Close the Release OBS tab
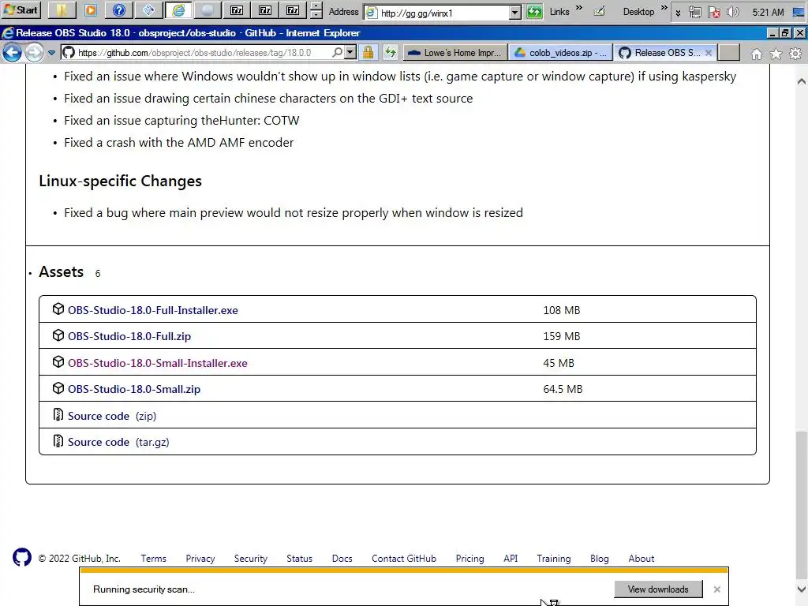This screenshot has width=808, height=606. click(709, 53)
